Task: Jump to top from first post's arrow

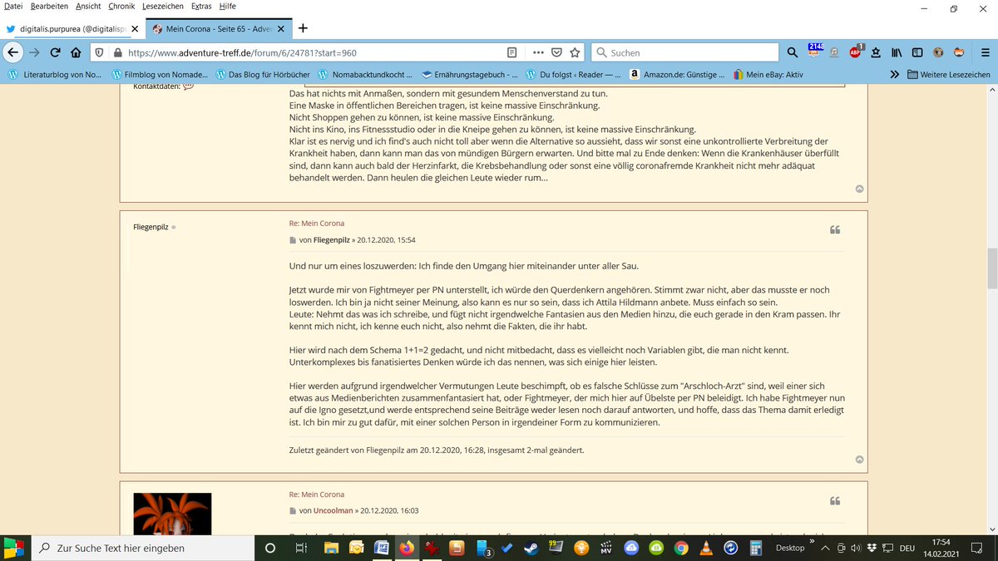Action: [859, 189]
